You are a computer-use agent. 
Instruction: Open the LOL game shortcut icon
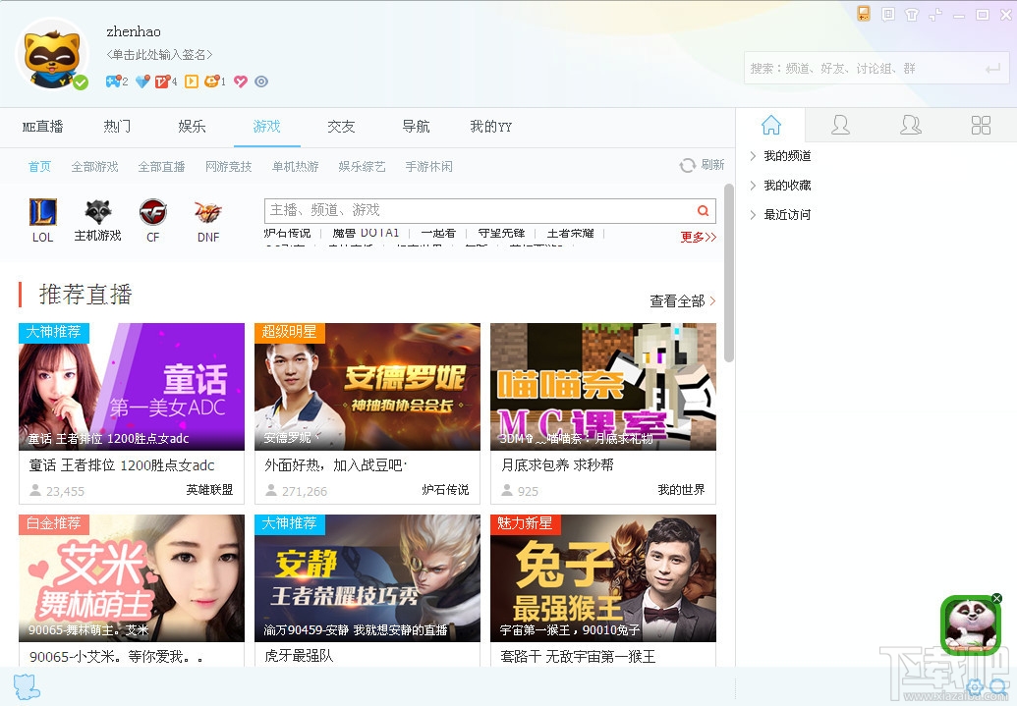[x=43, y=213]
